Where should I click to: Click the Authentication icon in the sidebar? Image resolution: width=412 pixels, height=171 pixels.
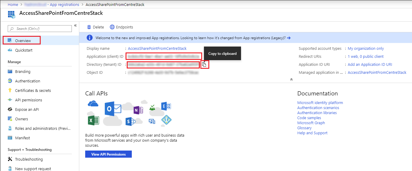click(x=10, y=81)
